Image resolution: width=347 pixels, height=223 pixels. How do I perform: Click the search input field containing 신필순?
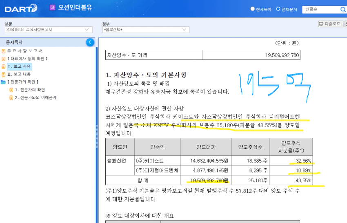(x=321, y=9)
